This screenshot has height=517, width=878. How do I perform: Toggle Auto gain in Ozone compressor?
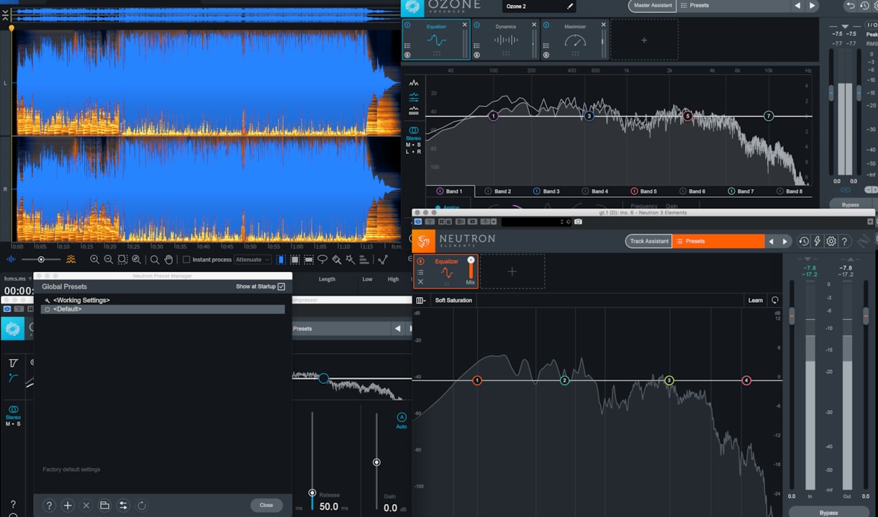402,418
